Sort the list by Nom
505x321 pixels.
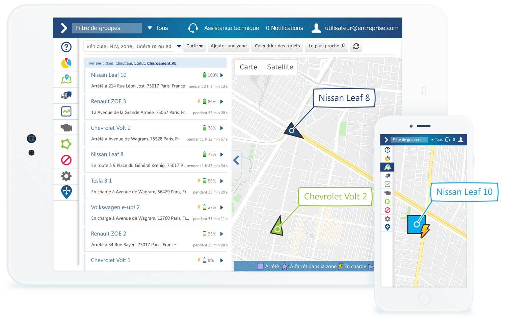pyautogui.click(x=109, y=63)
